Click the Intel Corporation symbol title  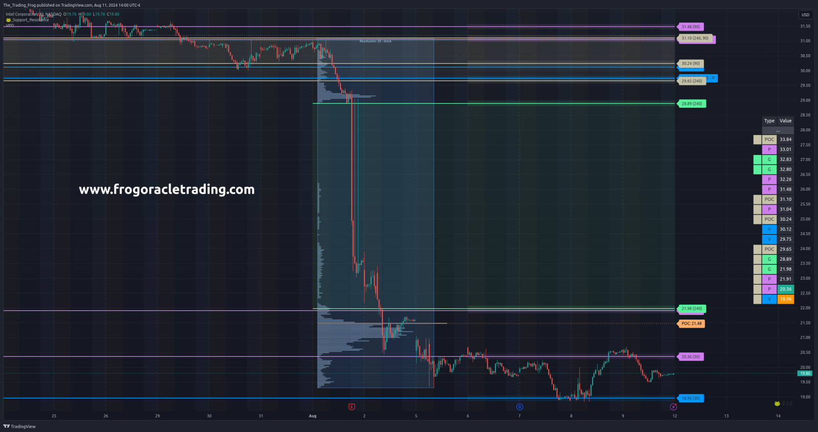33,14
